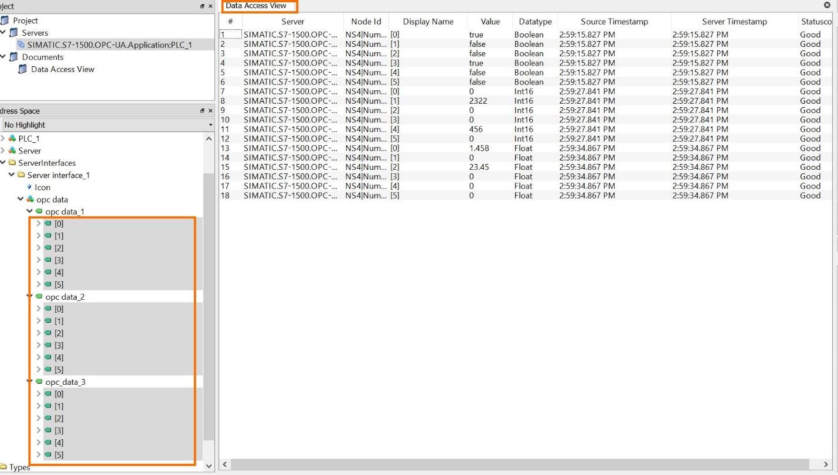Float the Project panel with its undock icon

point(202,6)
